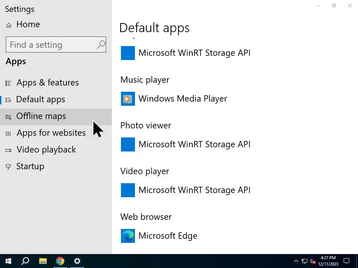Click the Photo viewer blue app icon

(128, 144)
